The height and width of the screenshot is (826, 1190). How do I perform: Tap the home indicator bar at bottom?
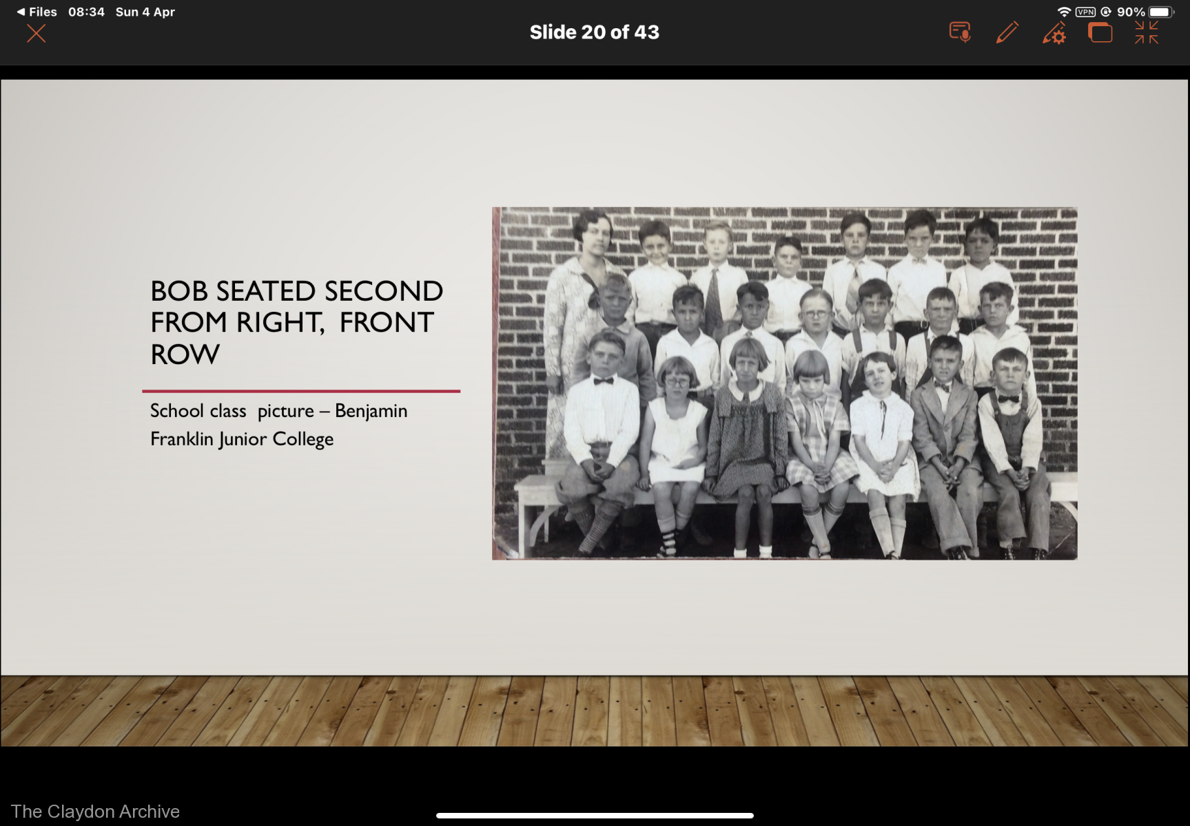(x=594, y=816)
